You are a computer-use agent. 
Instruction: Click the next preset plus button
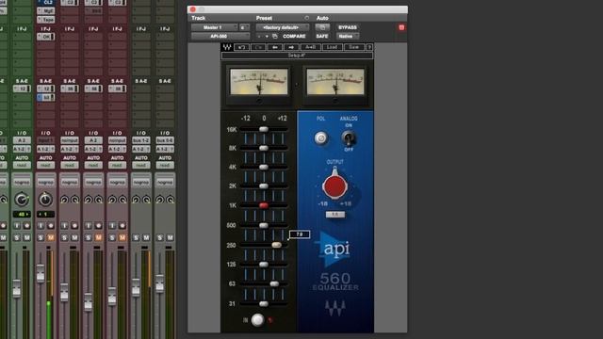click(267, 37)
